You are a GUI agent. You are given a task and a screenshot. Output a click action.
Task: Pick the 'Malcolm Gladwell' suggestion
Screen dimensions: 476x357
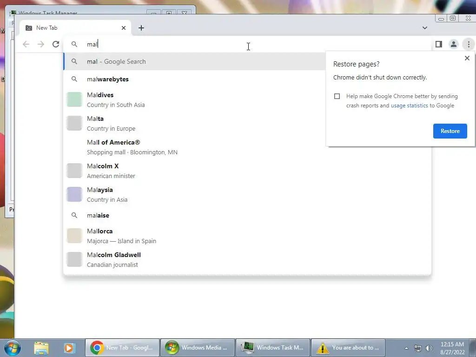click(x=247, y=259)
